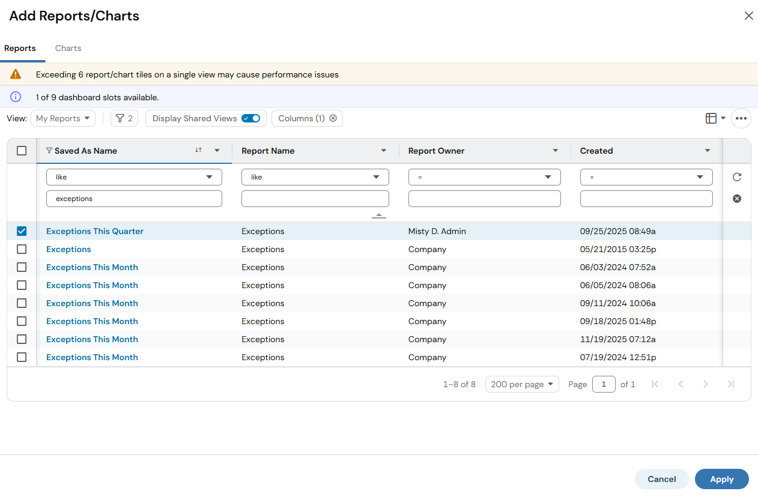Image resolution: width=758 pixels, height=497 pixels.
Task: Check the box for the row created 09/11/2024
Action: 22,303
